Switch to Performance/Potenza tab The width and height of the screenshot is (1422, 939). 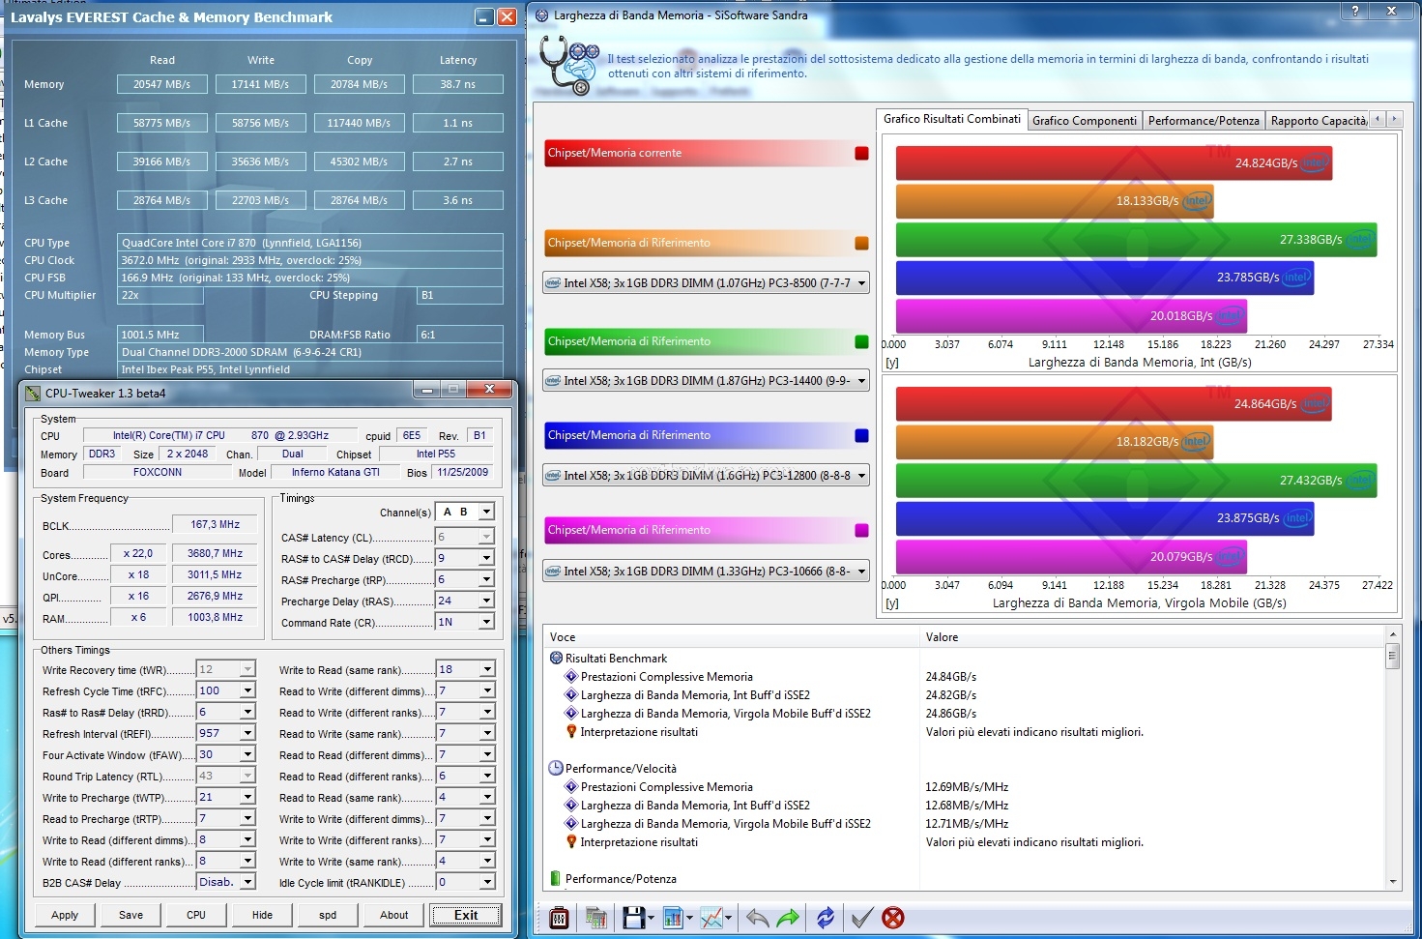pos(1204,121)
